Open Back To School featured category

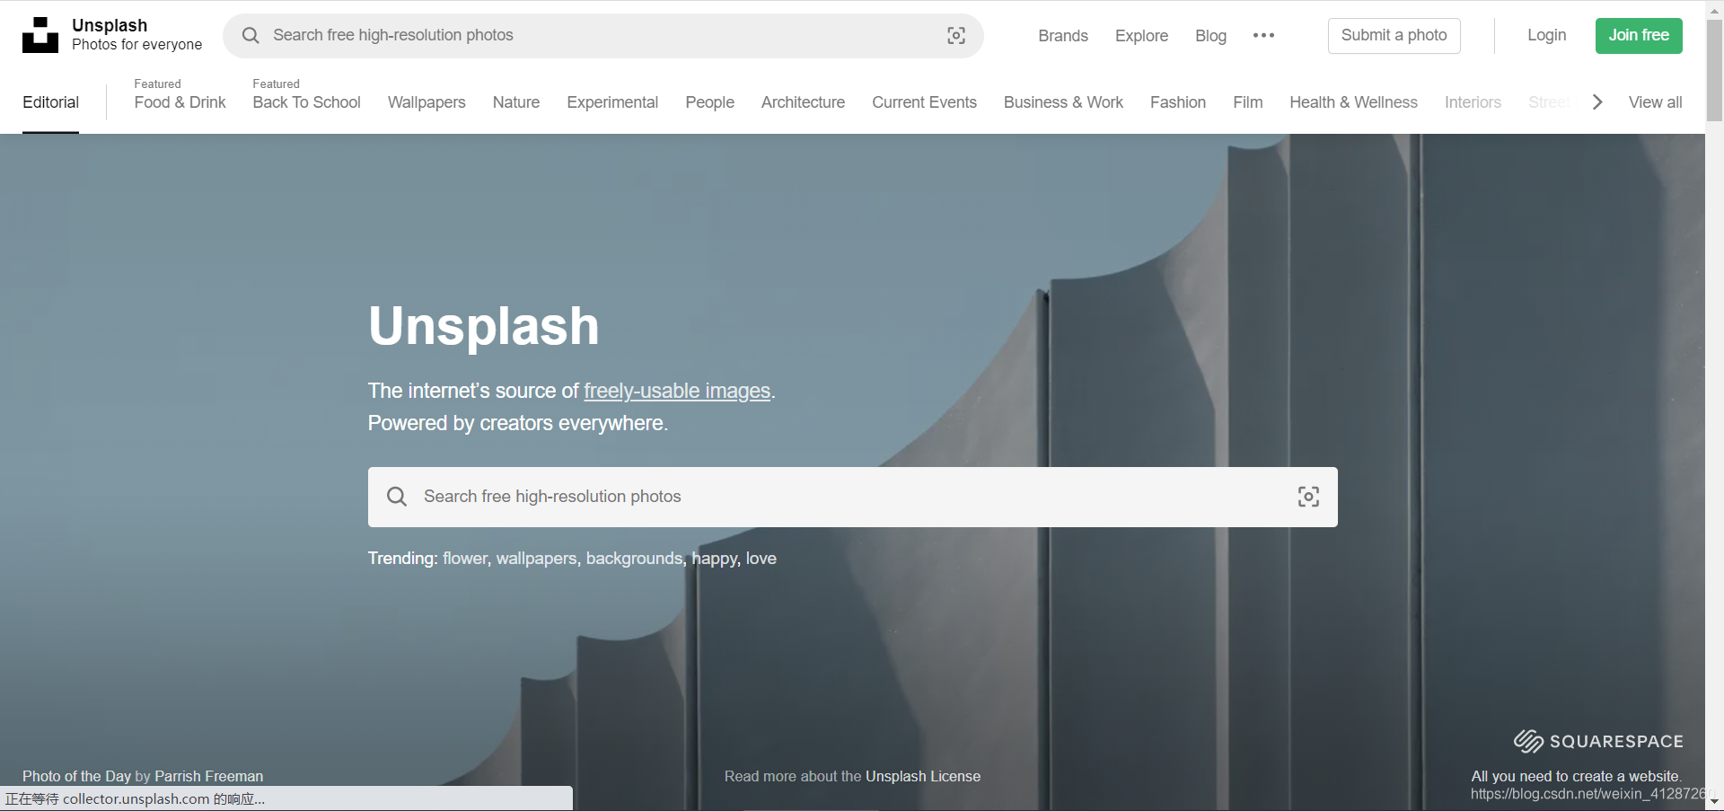306,102
